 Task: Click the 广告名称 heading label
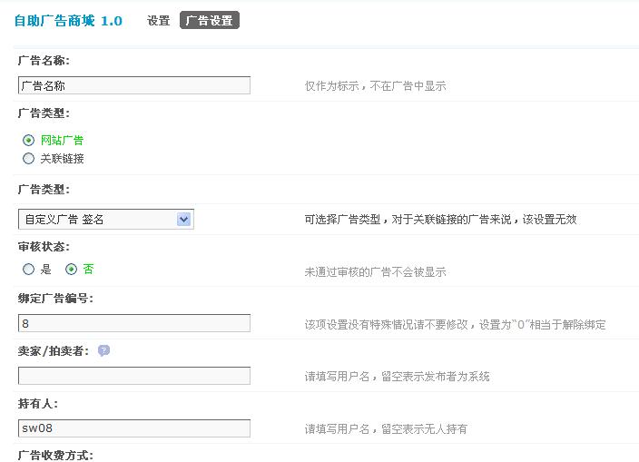(44, 61)
